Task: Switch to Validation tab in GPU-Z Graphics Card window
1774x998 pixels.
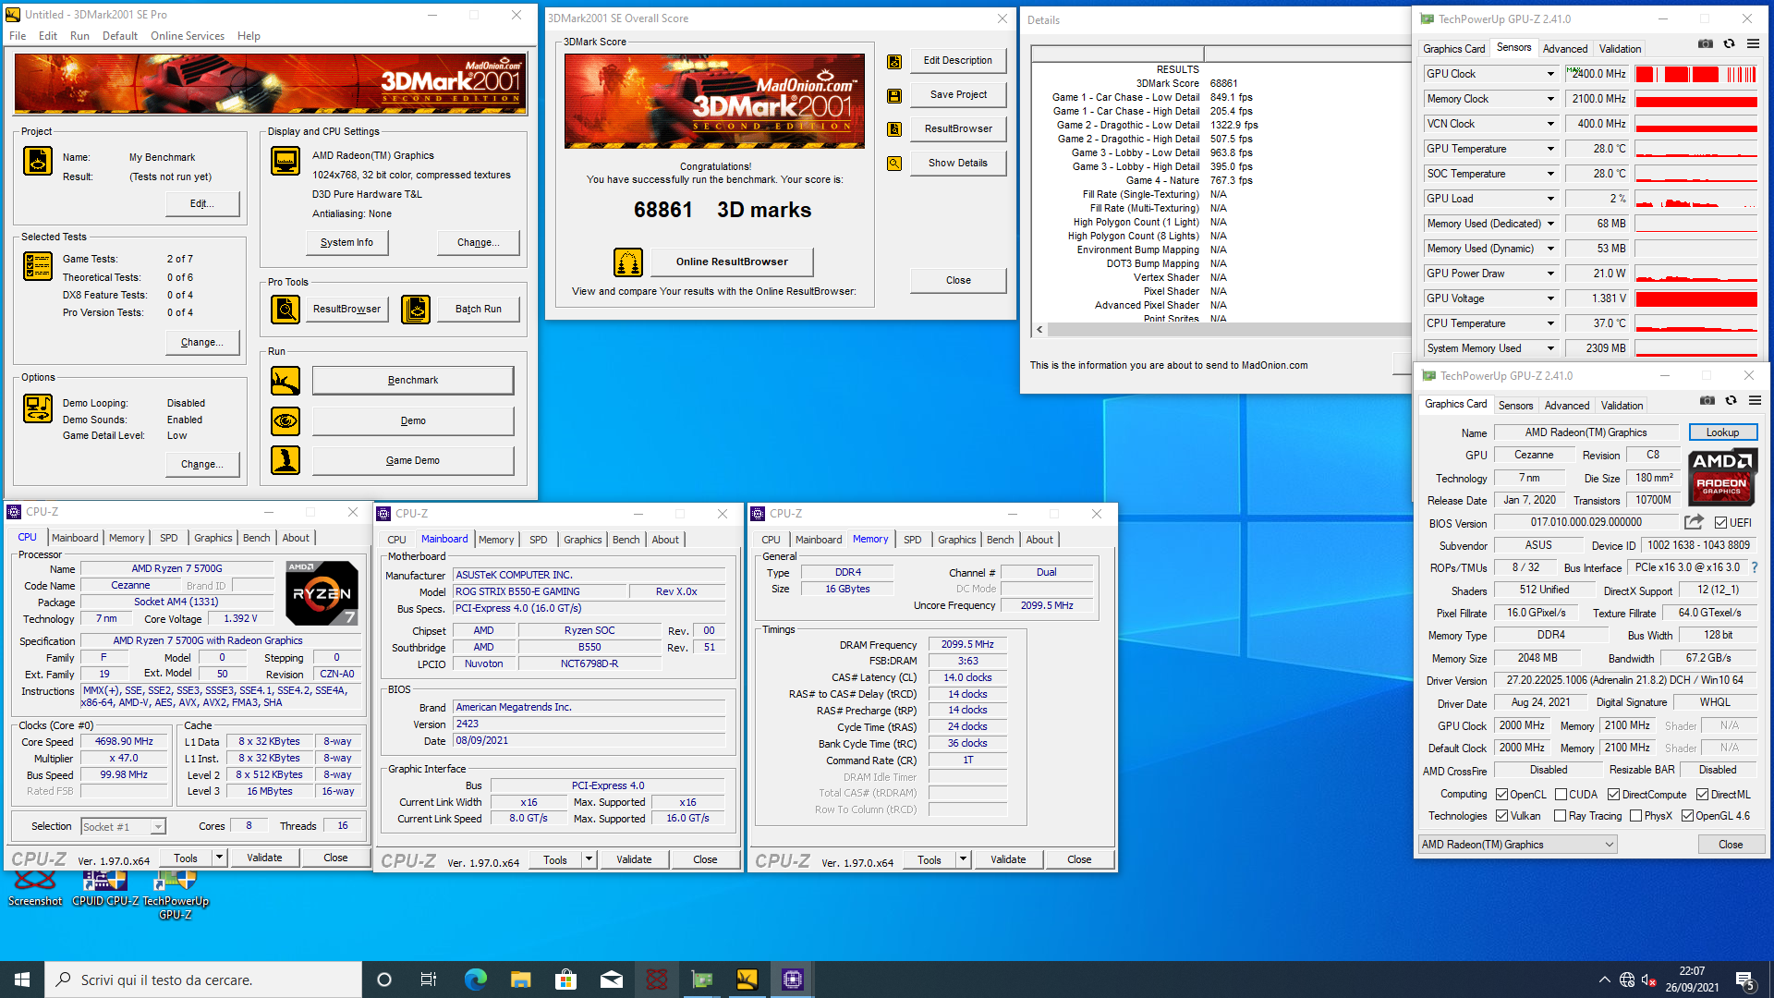Action: click(x=1622, y=406)
